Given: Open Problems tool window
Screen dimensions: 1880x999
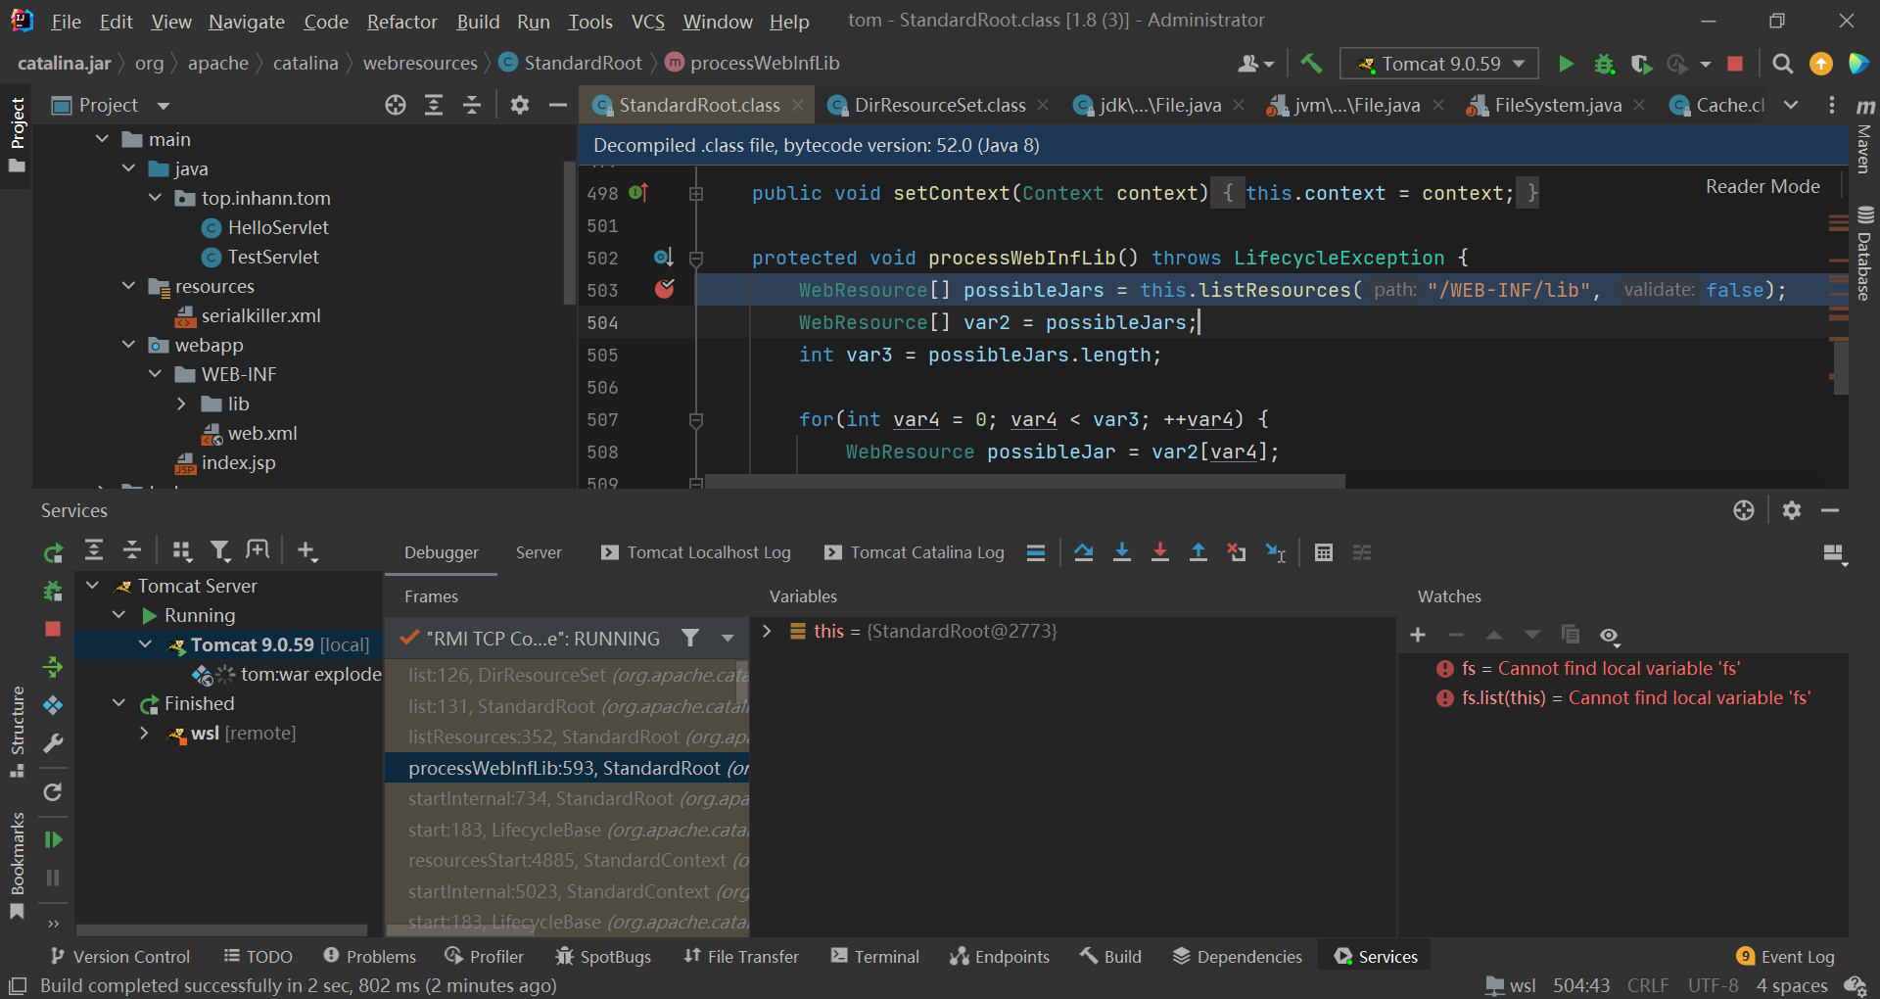Looking at the screenshot, I should point(369,957).
